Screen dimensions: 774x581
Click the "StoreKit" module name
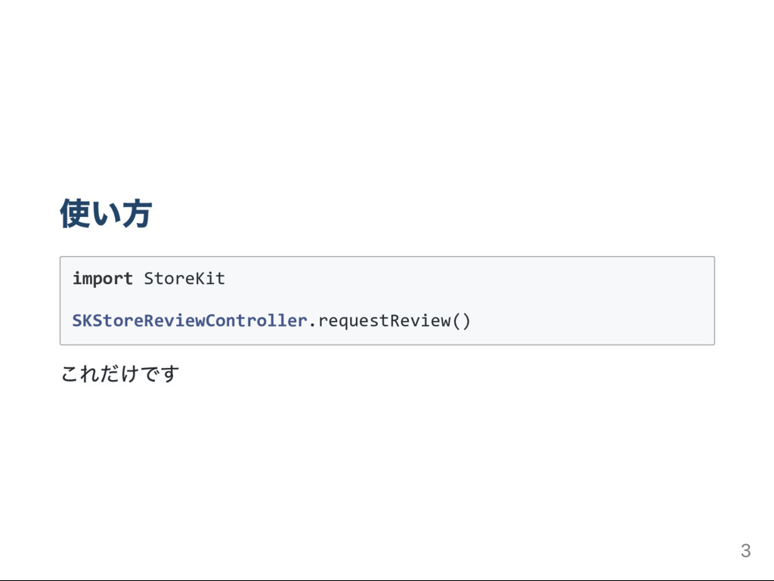point(184,278)
